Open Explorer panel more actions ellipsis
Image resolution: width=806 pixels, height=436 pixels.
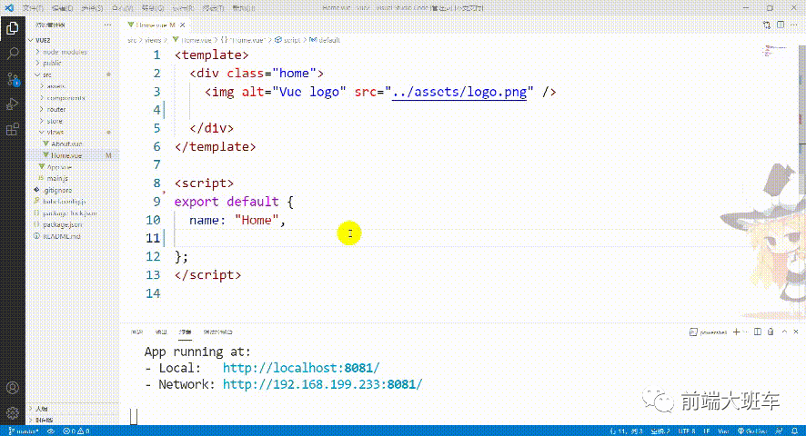[107, 25]
